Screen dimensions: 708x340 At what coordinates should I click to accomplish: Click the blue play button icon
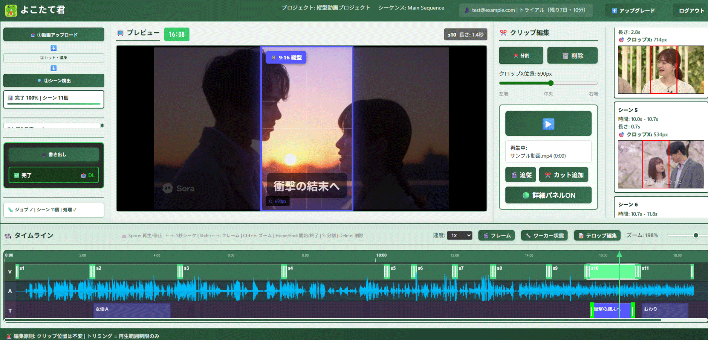[548, 124]
